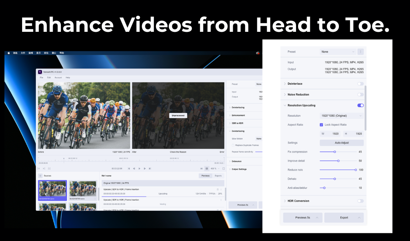410x241 pixels.
Task: Open the Help menu in VanceAI
Action: pyautogui.click(x=68, y=77)
